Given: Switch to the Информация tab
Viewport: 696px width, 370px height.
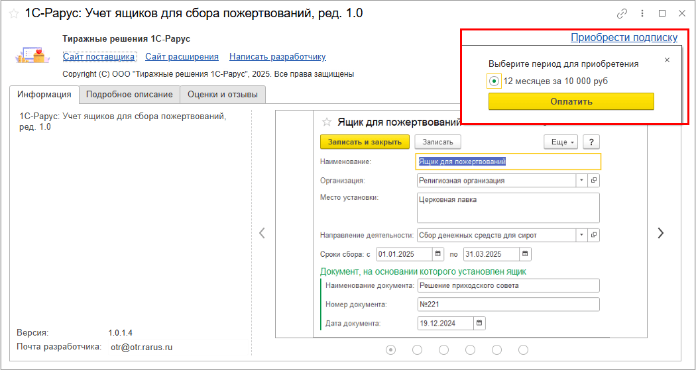Looking at the screenshot, I should (x=44, y=95).
